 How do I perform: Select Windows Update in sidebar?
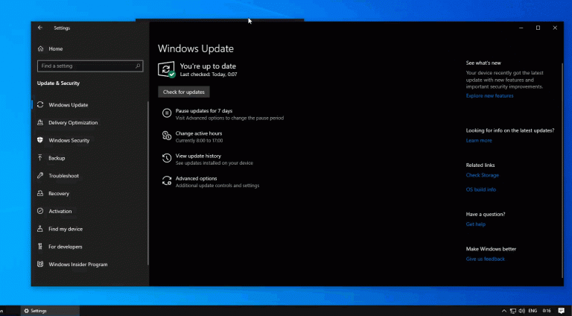coord(69,105)
